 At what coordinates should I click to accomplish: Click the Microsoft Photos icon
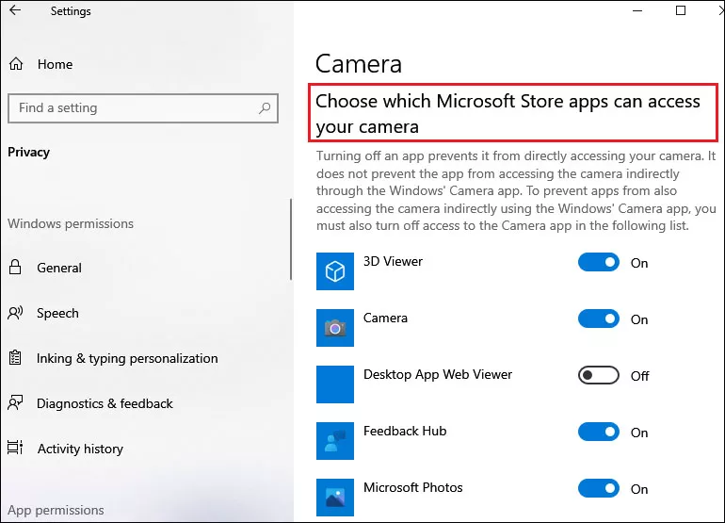coord(335,497)
